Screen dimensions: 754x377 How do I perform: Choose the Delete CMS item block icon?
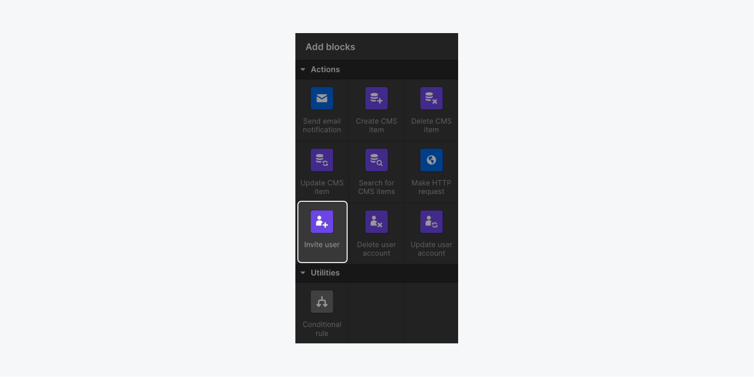432,98
